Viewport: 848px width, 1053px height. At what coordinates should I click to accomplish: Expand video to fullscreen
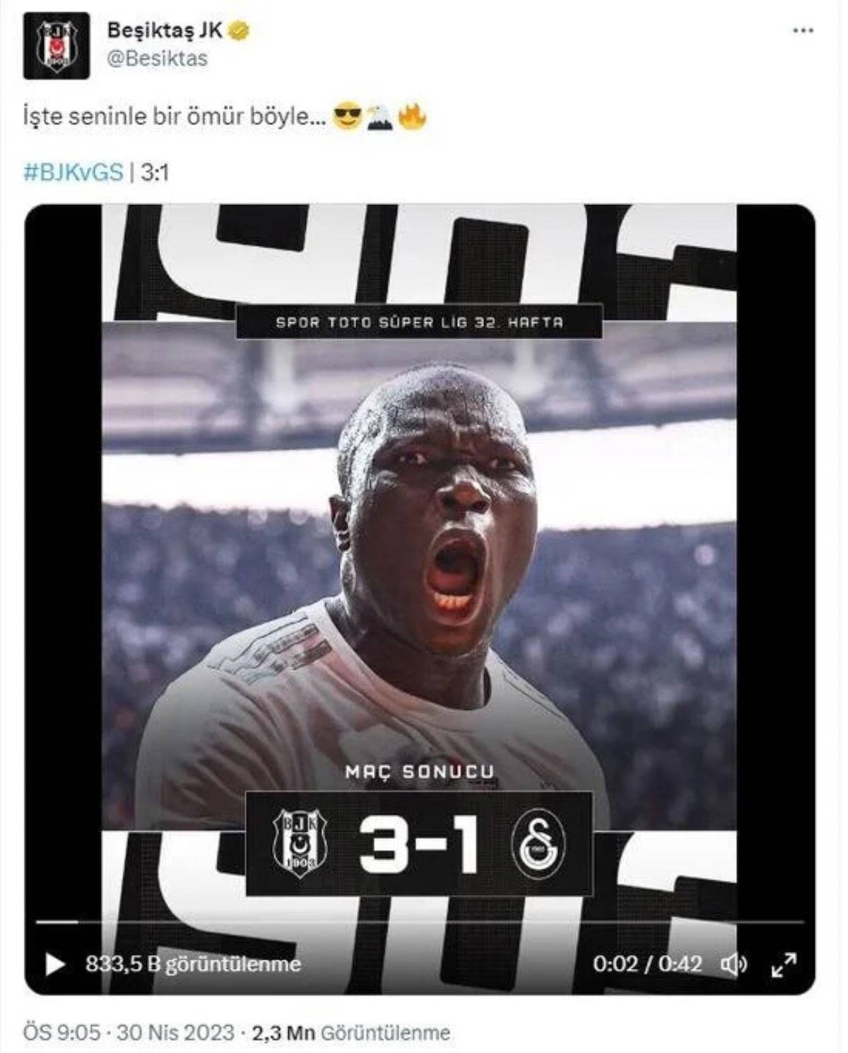pyautogui.click(x=784, y=965)
